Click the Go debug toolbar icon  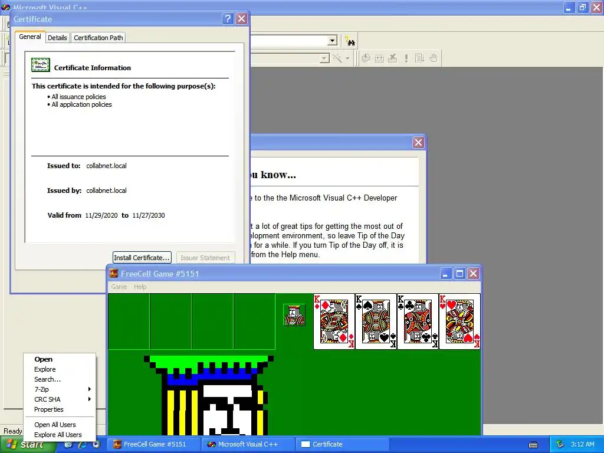pyautogui.click(x=419, y=58)
